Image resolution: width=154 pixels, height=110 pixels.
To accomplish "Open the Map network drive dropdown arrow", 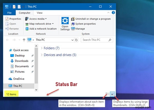I will [53, 24].
